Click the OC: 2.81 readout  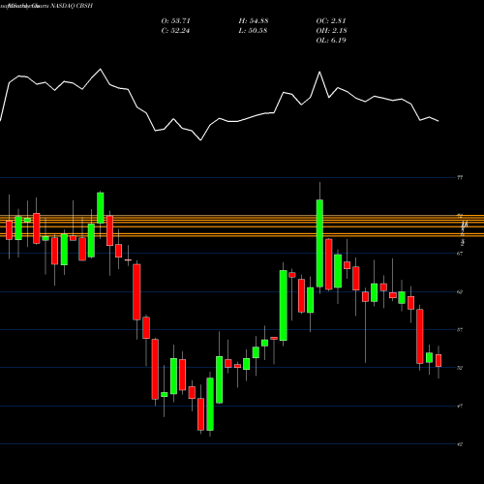(331, 21)
